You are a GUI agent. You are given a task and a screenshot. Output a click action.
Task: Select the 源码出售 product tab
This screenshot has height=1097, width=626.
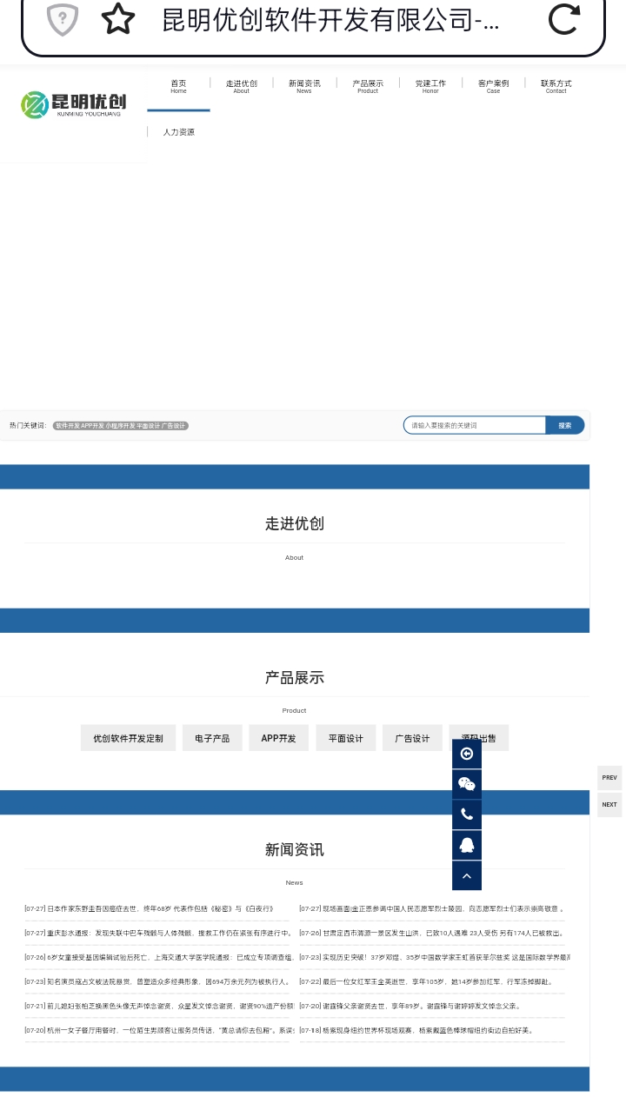478,738
